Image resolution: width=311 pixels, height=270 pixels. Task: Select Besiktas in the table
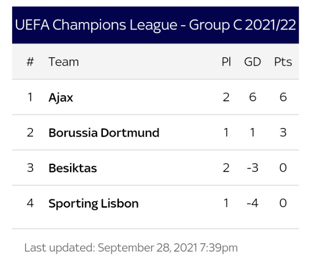[73, 168]
